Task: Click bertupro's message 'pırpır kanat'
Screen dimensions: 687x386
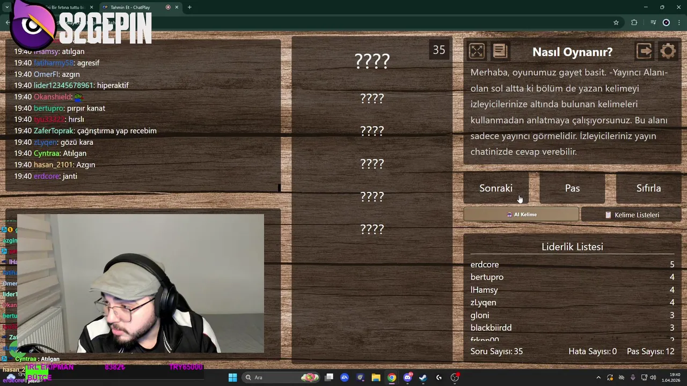Action: coord(86,108)
